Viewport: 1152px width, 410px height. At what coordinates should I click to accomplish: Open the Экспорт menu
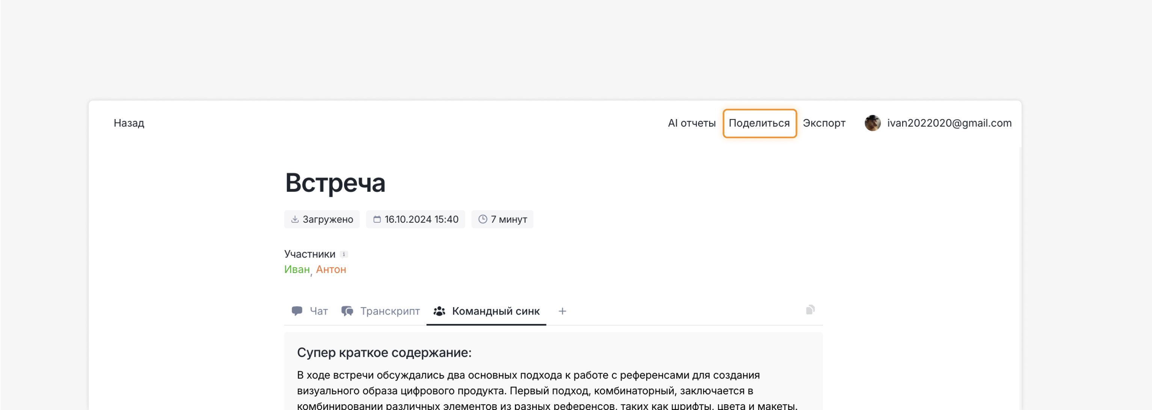point(824,123)
